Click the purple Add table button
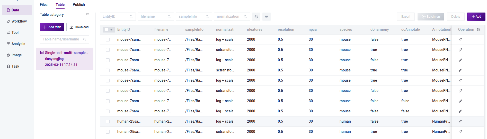 (52, 27)
